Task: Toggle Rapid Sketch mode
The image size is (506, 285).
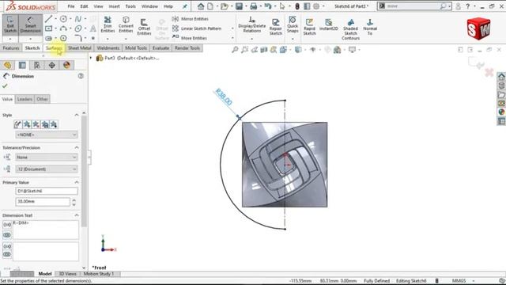Action: [309, 27]
